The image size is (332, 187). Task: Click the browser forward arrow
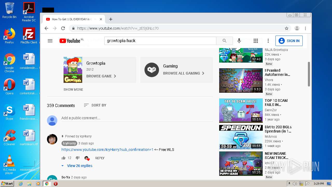tap(54, 28)
